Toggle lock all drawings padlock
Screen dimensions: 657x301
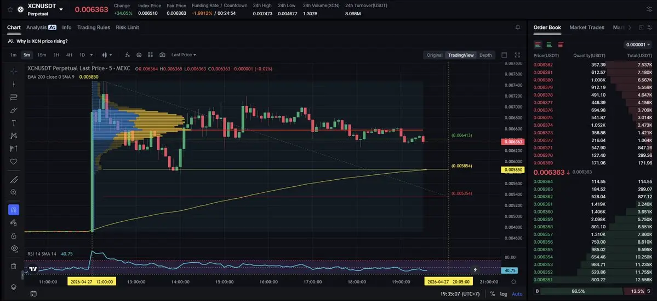click(13, 235)
